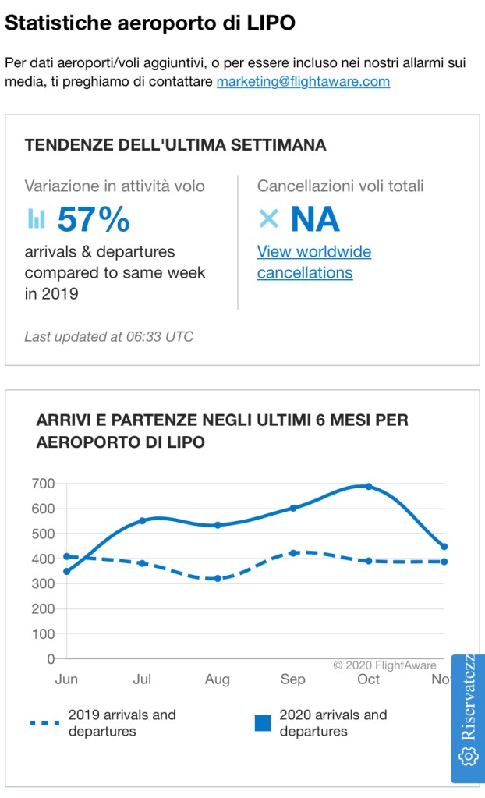Click Statistiche aeroporto di LIPO heading
This screenshot has width=485, height=798.
[150, 23]
